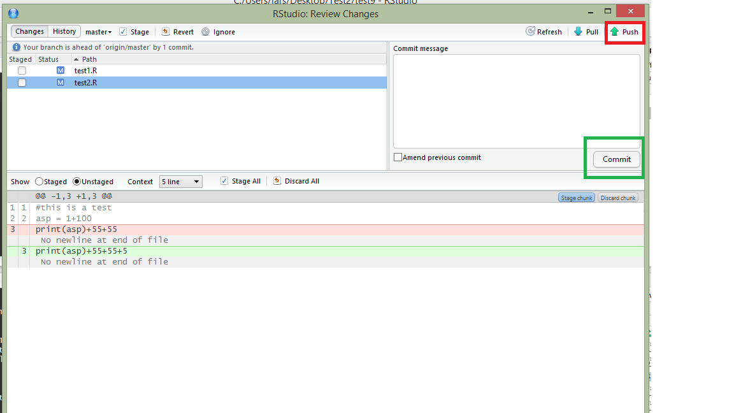Viewport: 734px width, 413px height.
Task: Click the Commit button
Action: 617,159
